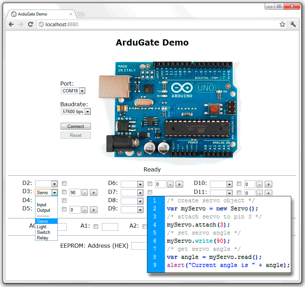305x287 pixels.
Task: Collapse the D3 Servo dropdown
Action: (x=46, y=192)
